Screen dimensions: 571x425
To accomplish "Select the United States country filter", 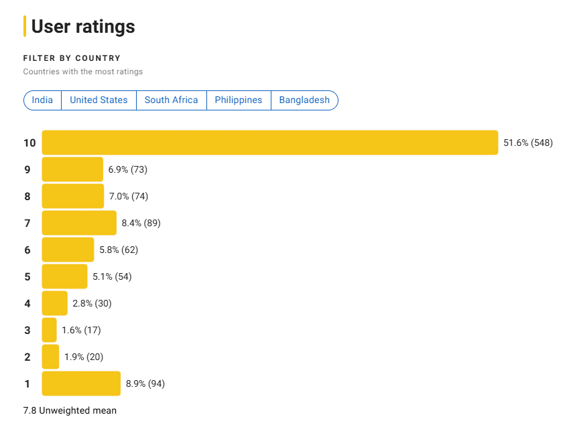I will (99, 100).
